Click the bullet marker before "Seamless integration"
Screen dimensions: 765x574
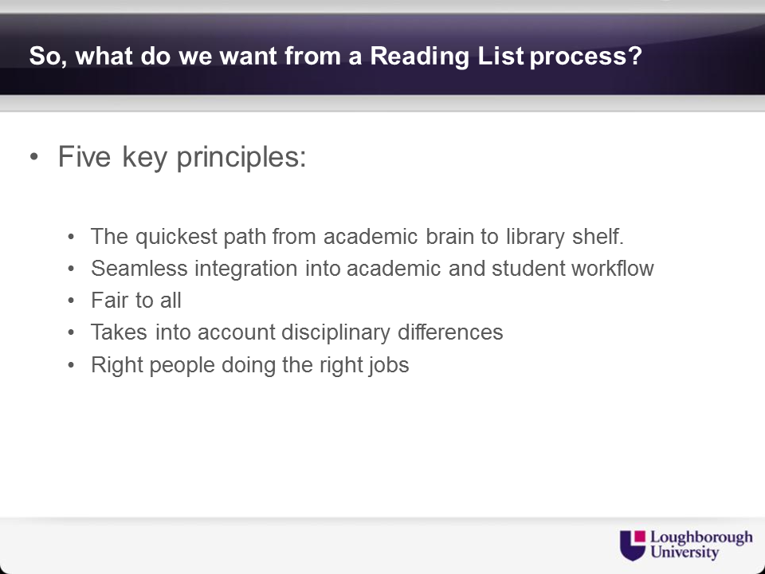pyautogui.click(x=72, y=269)
